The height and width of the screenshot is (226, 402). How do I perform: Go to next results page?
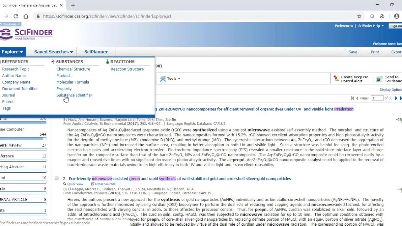396,98
